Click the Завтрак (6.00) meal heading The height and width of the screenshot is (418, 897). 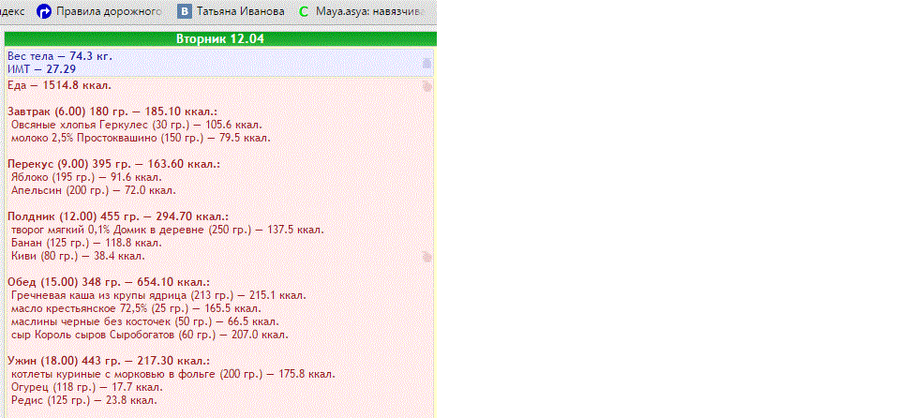pos(112,112)
